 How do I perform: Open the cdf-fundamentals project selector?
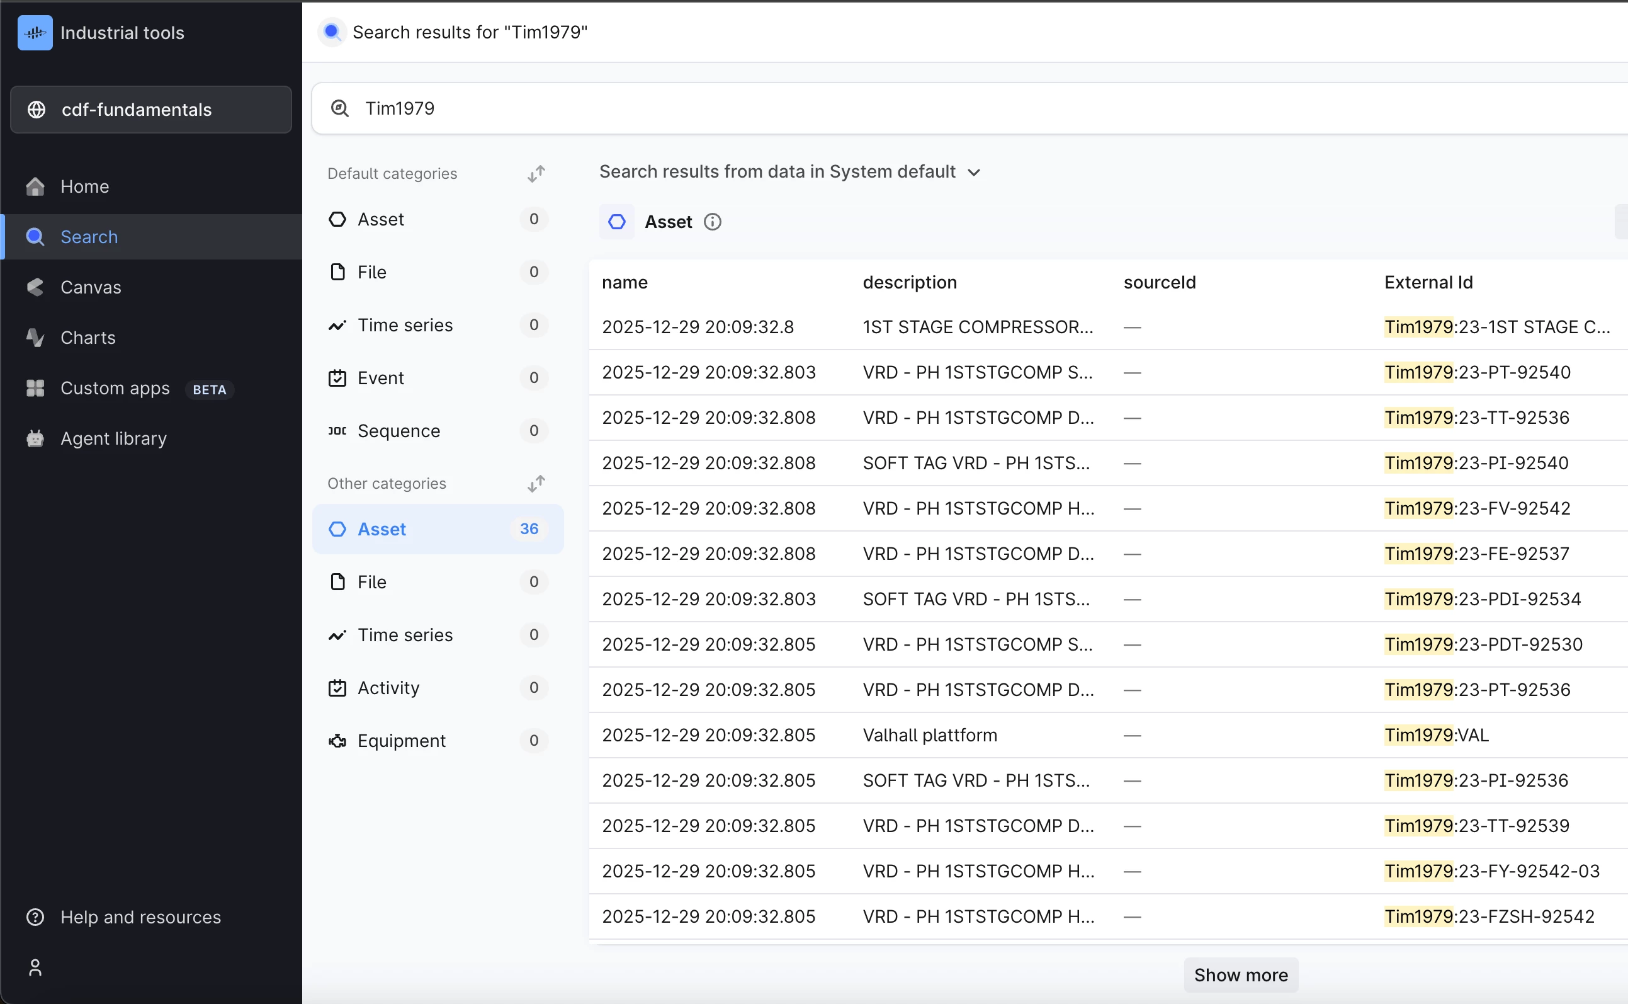(150, 110)
